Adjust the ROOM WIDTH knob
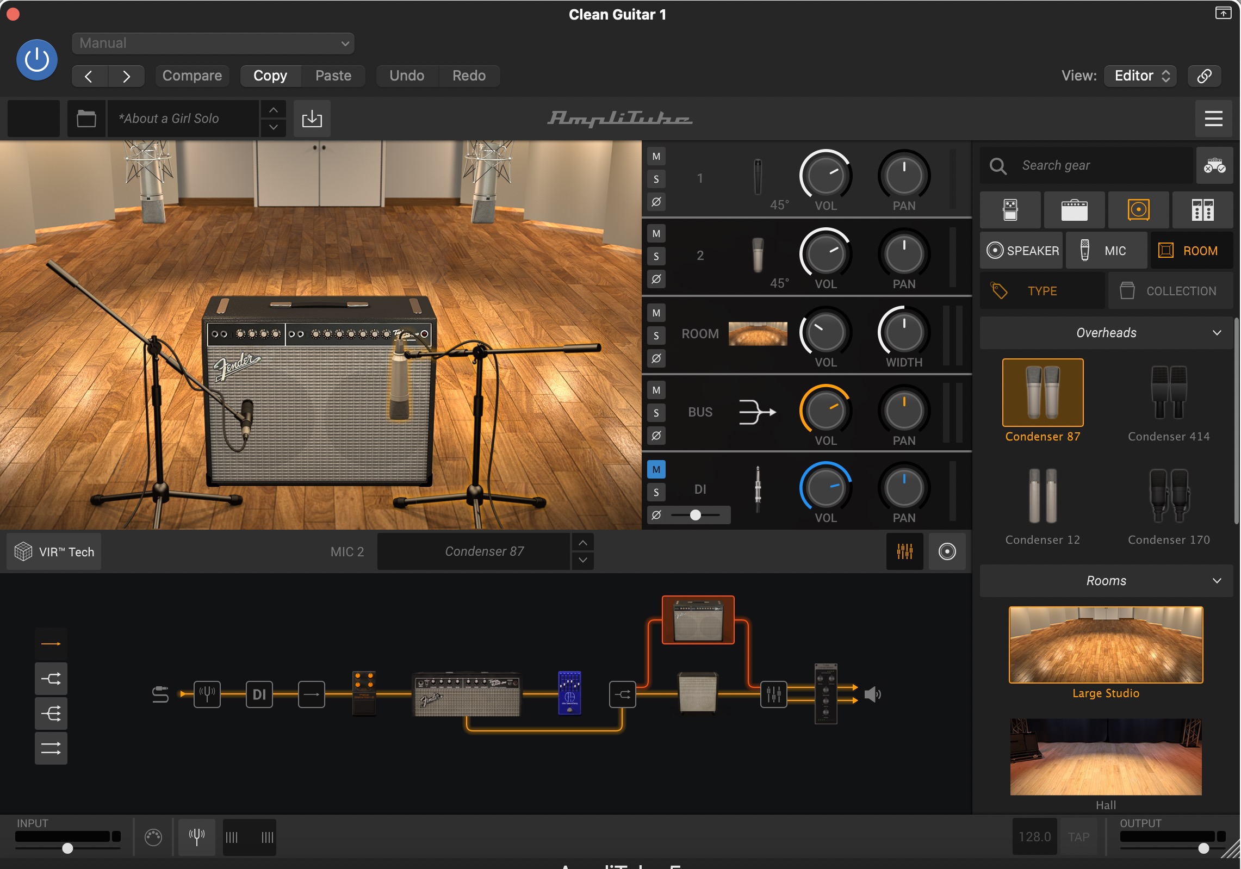Image resolution: width=1241 pixels, height=869 pixels. point(904,332)
